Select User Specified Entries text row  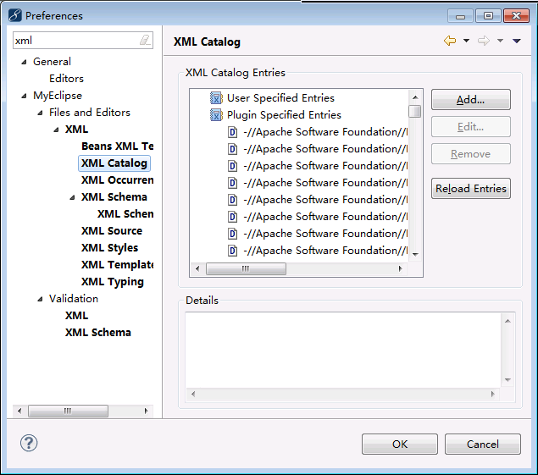280,98
